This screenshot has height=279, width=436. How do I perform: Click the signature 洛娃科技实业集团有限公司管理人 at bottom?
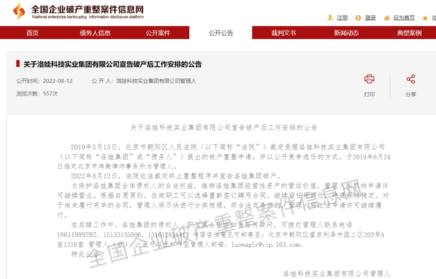pos(337,273)
